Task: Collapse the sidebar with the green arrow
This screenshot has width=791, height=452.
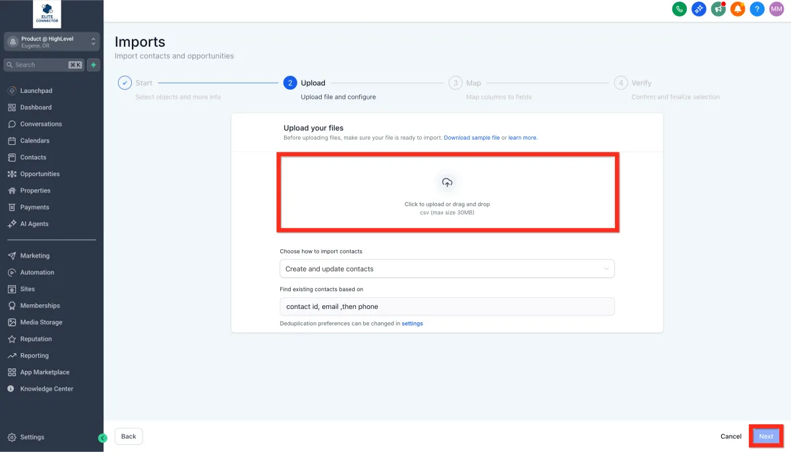Action: coord(102,438)
